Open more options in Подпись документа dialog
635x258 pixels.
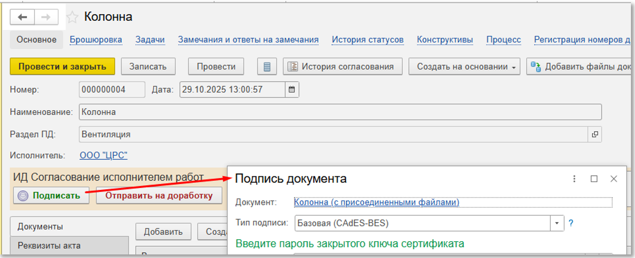click(575, 179)
